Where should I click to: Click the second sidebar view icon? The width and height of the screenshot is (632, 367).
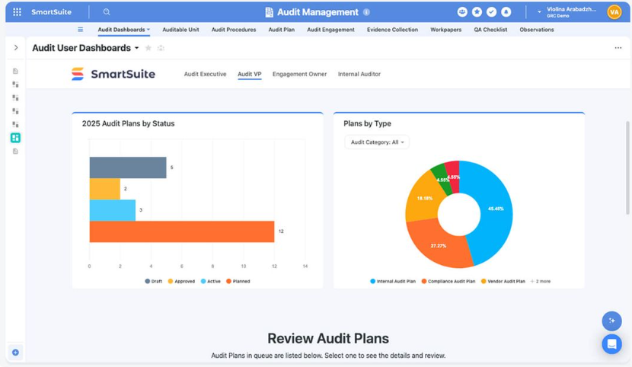tap(15, 85)
